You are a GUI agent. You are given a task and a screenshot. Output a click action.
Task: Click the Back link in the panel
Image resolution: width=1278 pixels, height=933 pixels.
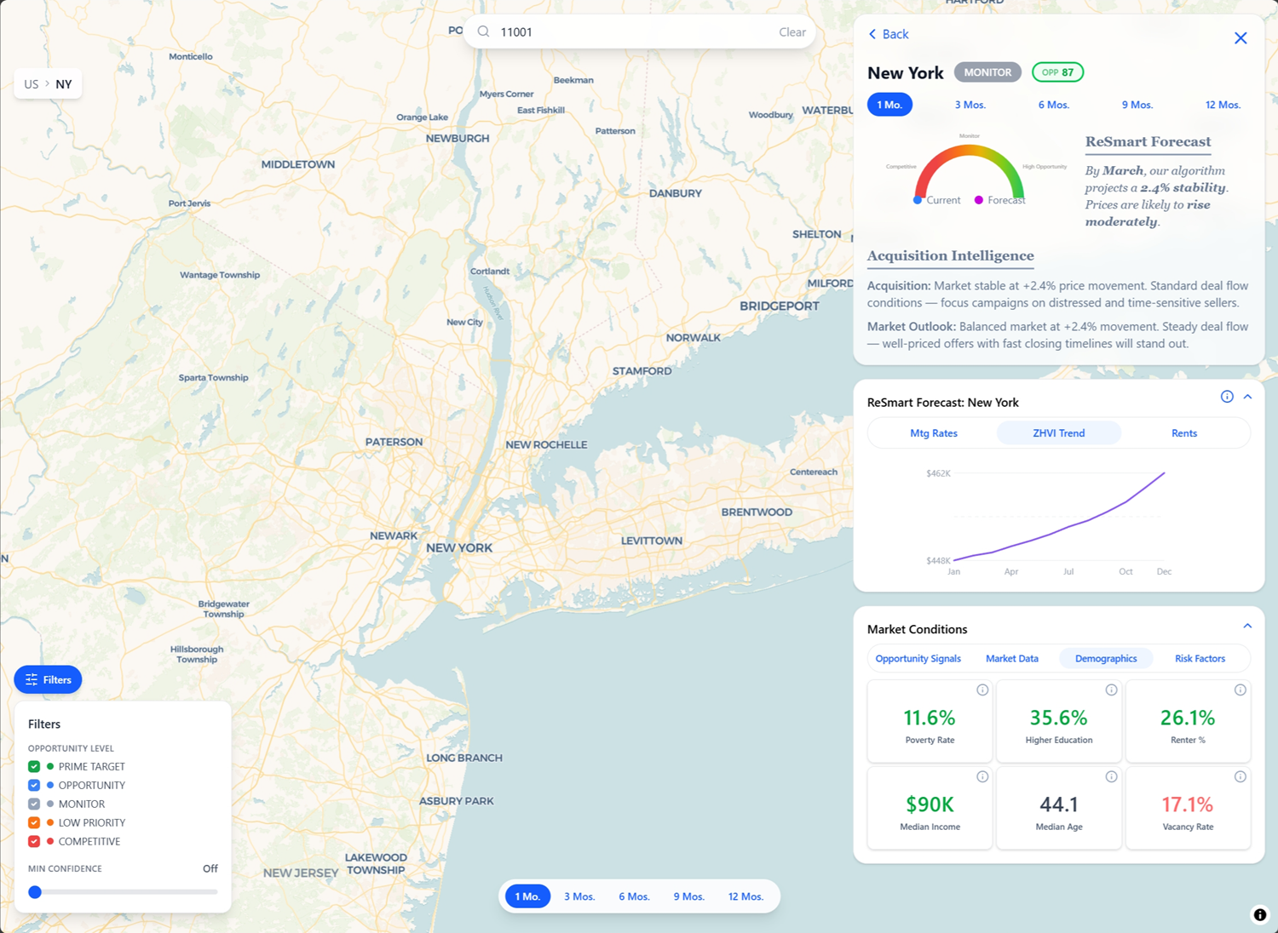point(889,34)
